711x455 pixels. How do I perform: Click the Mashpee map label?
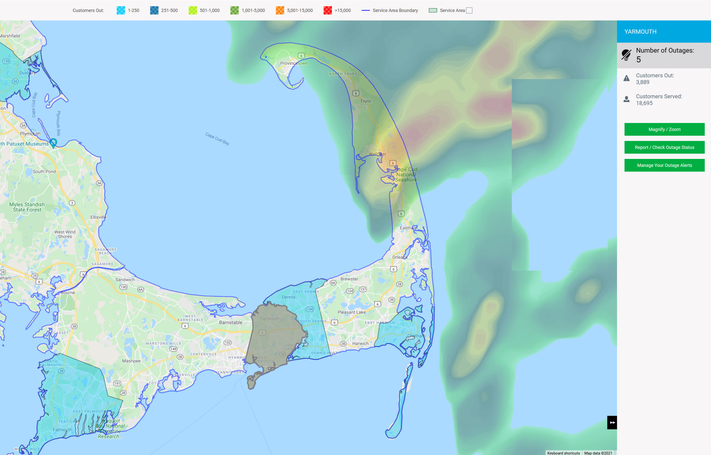point(131,361)
